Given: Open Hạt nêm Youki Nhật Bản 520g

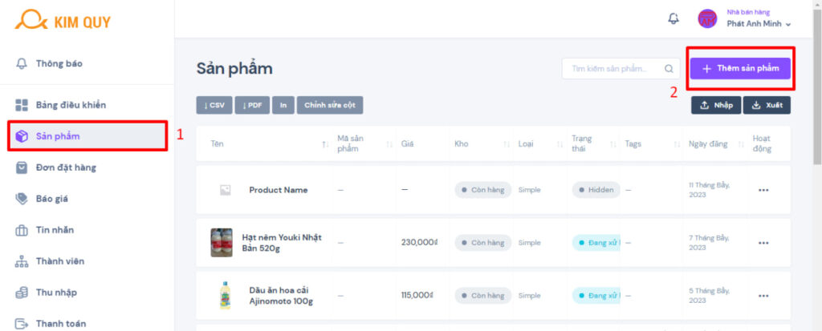Looking at the screenshot, I should pyautogui.click(x=282, y=243).
